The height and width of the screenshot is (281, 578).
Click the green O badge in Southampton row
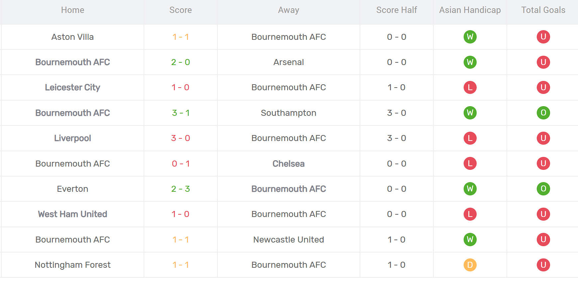pos(543,113)
